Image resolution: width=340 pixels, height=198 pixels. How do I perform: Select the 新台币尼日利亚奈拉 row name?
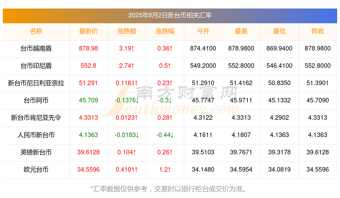(36, 83)
